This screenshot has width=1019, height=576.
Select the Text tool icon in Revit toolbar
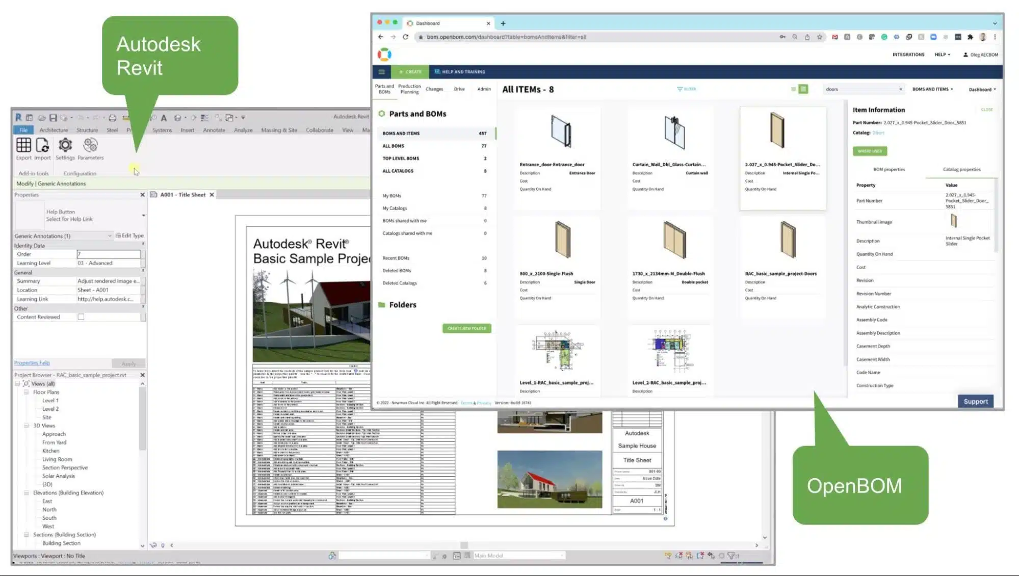click(164, 118)
